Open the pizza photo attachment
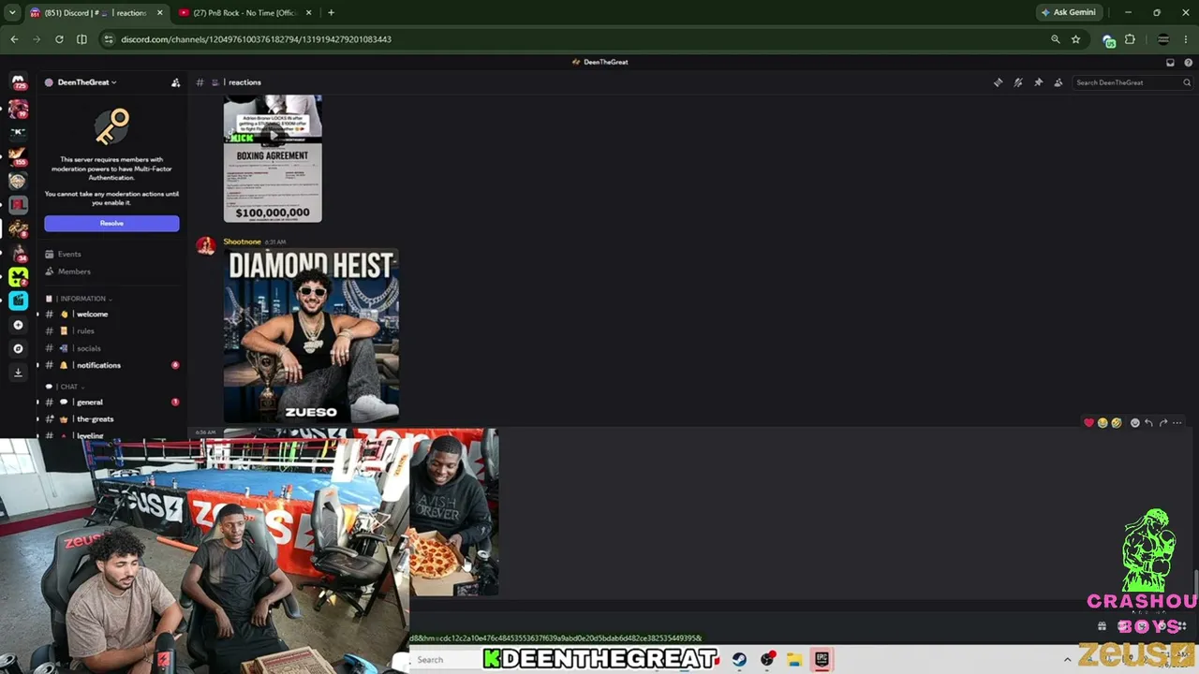 click(454, 512)
